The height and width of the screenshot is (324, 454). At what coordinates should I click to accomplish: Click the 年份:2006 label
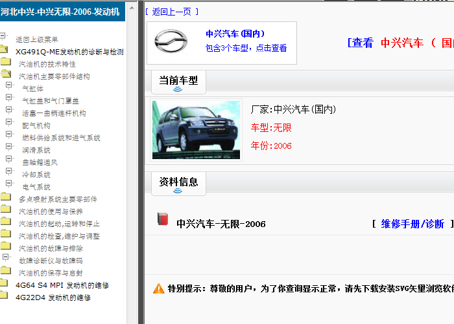[271, 146]
